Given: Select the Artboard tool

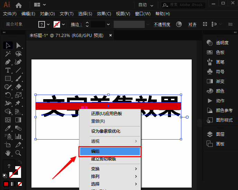Looking at the screenshot, I should pos(8,145).
